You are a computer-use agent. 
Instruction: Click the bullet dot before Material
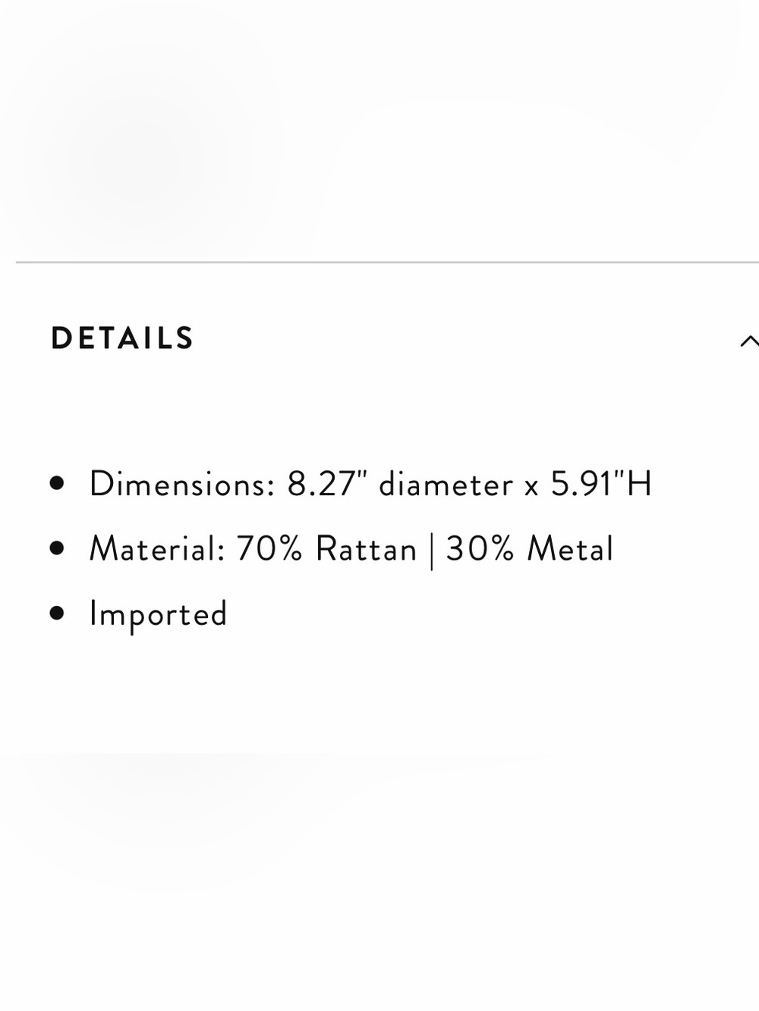point(57,548)
